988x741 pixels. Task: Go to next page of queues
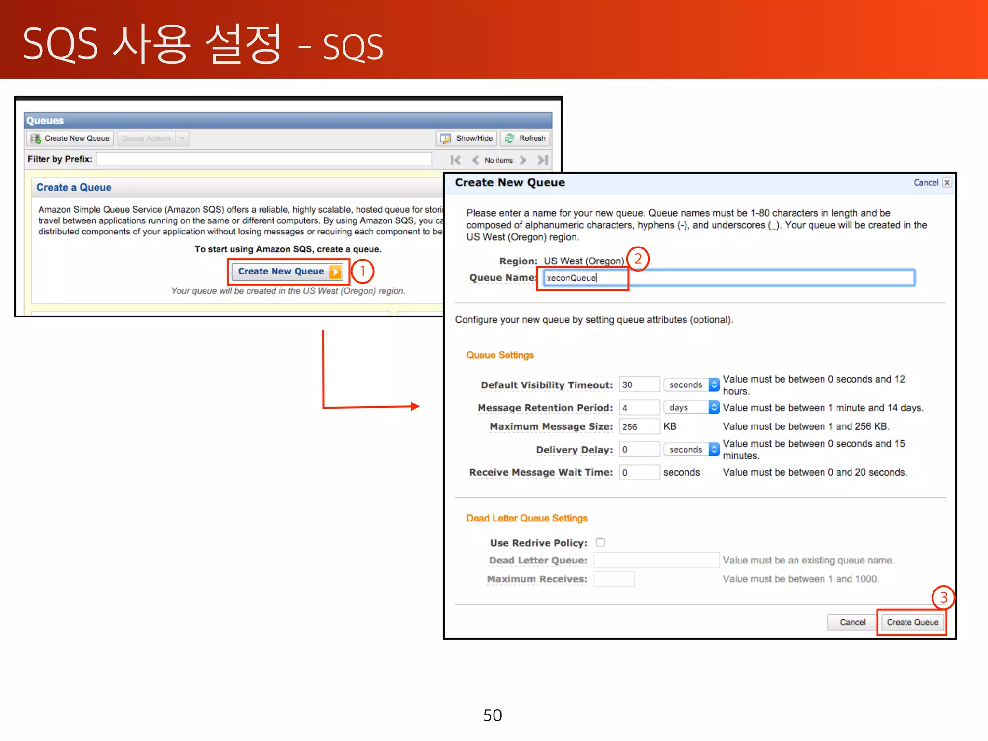(523, 160)
